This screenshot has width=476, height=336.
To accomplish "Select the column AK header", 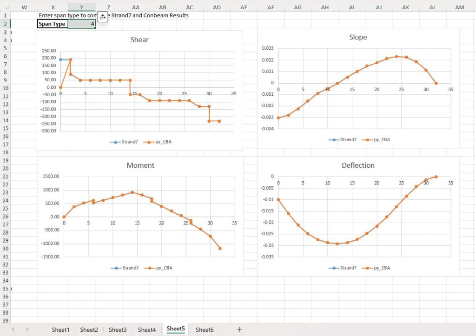I will tap(405, 7).
